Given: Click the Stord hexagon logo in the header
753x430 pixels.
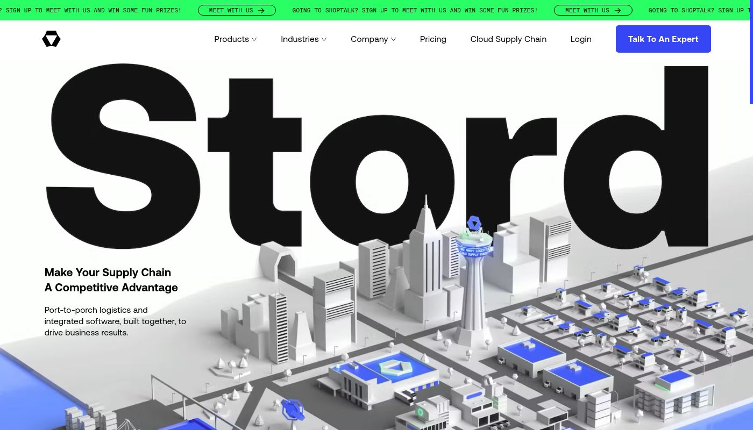Looking at the screenshot, I should coord(51,39).
